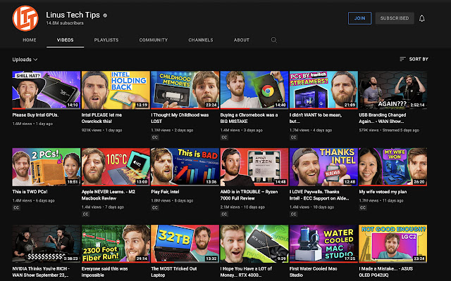Click CC badge under 'I Thought My Childhood was LOST'
The image size is (451, 281).
(155, 138)
